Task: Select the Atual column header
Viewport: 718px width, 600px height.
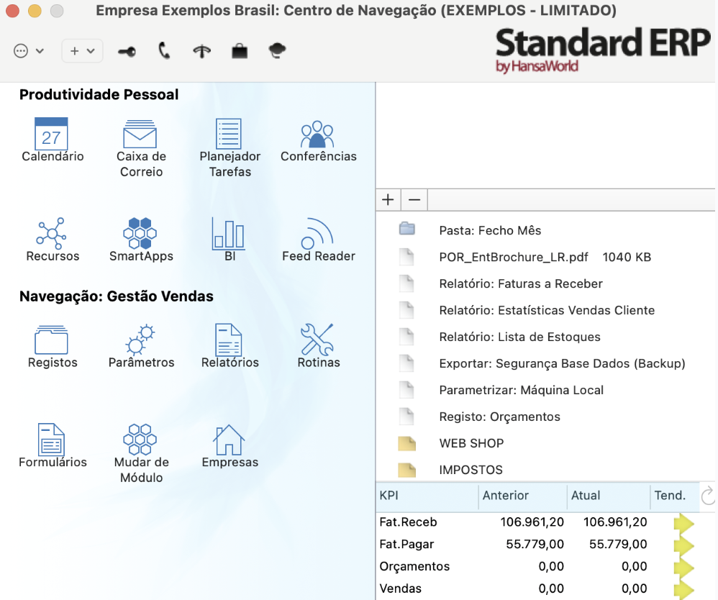Action: pyautogui.click(x=586, y=496)
